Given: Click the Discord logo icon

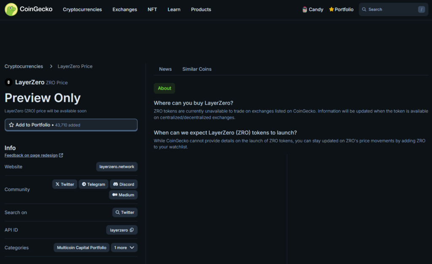Looking at the screenshot, I should click(x=116, y=184).
